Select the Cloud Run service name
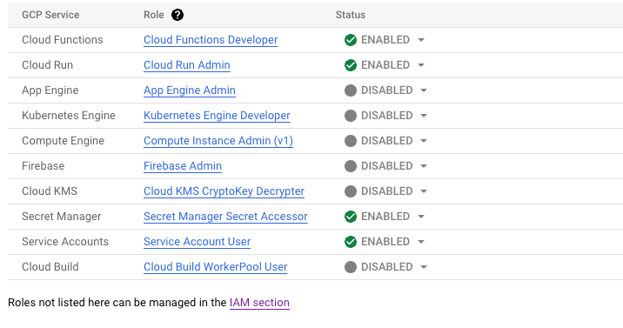The width and height of the screenshot is (623, 328). (47, 65)
